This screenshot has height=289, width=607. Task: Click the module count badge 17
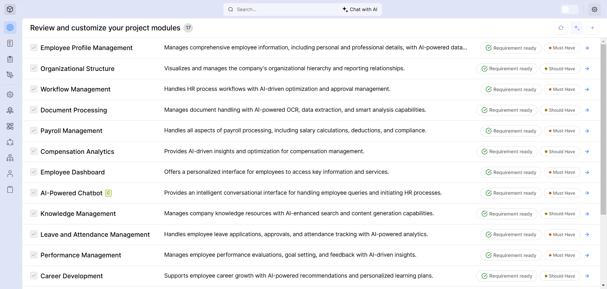(x=188, y=28)
